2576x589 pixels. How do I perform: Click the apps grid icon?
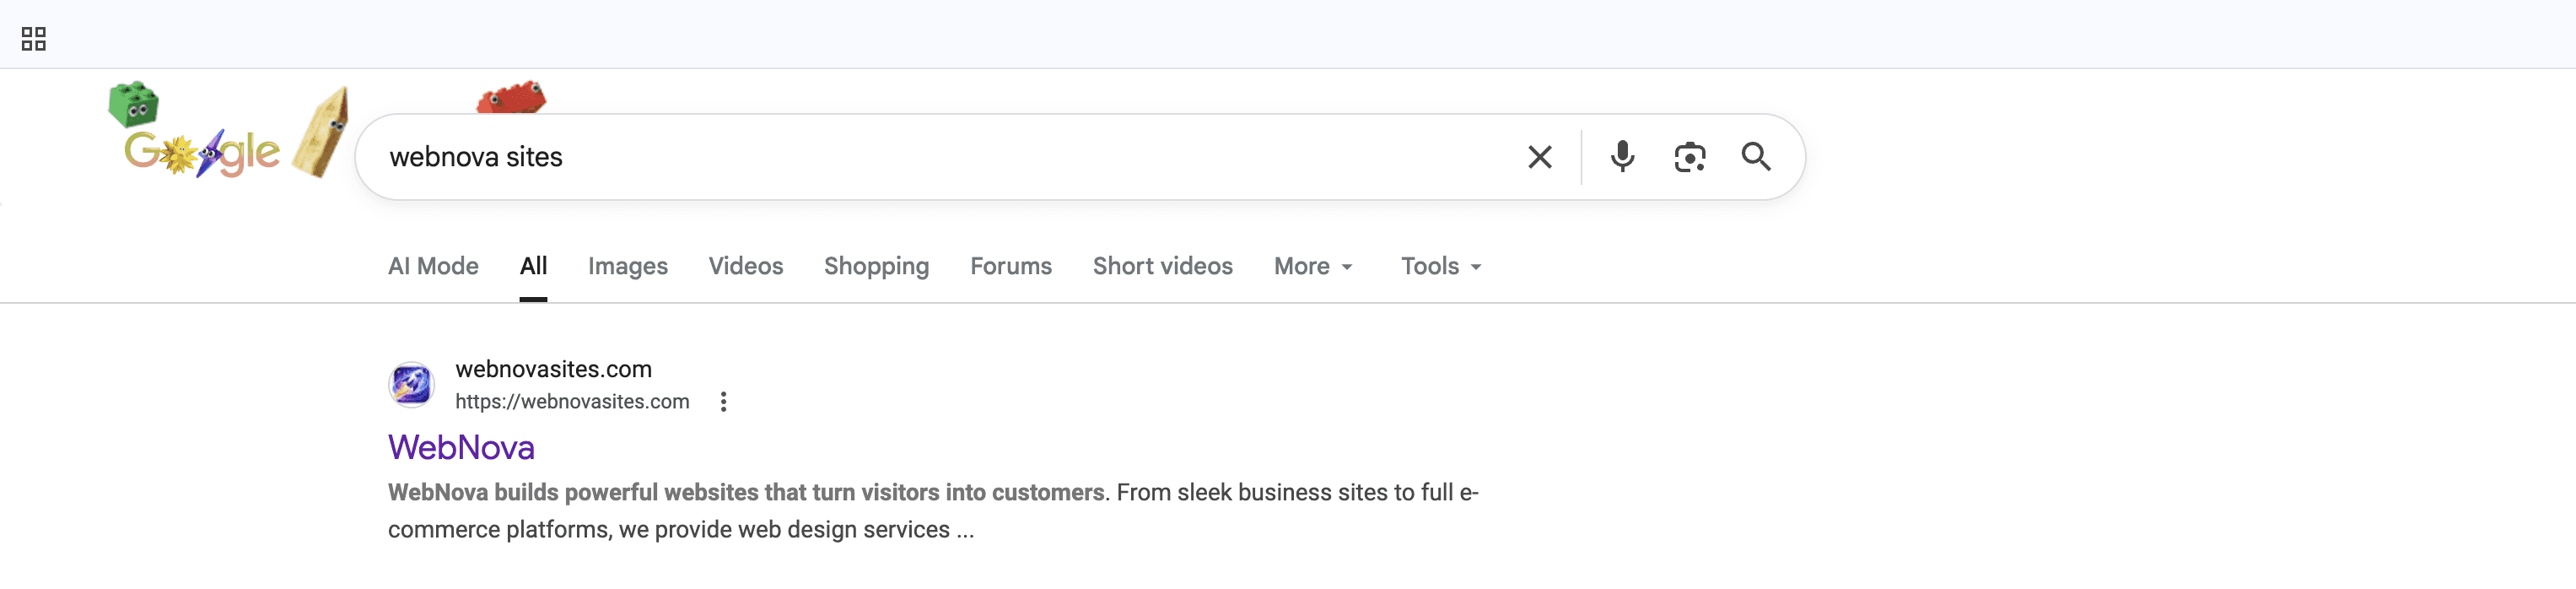click(x=34, y=39)
